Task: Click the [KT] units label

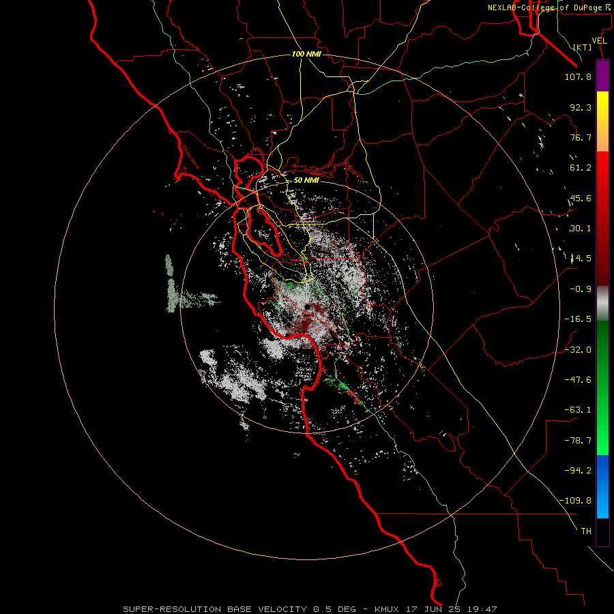Action: tap(583, 47)
